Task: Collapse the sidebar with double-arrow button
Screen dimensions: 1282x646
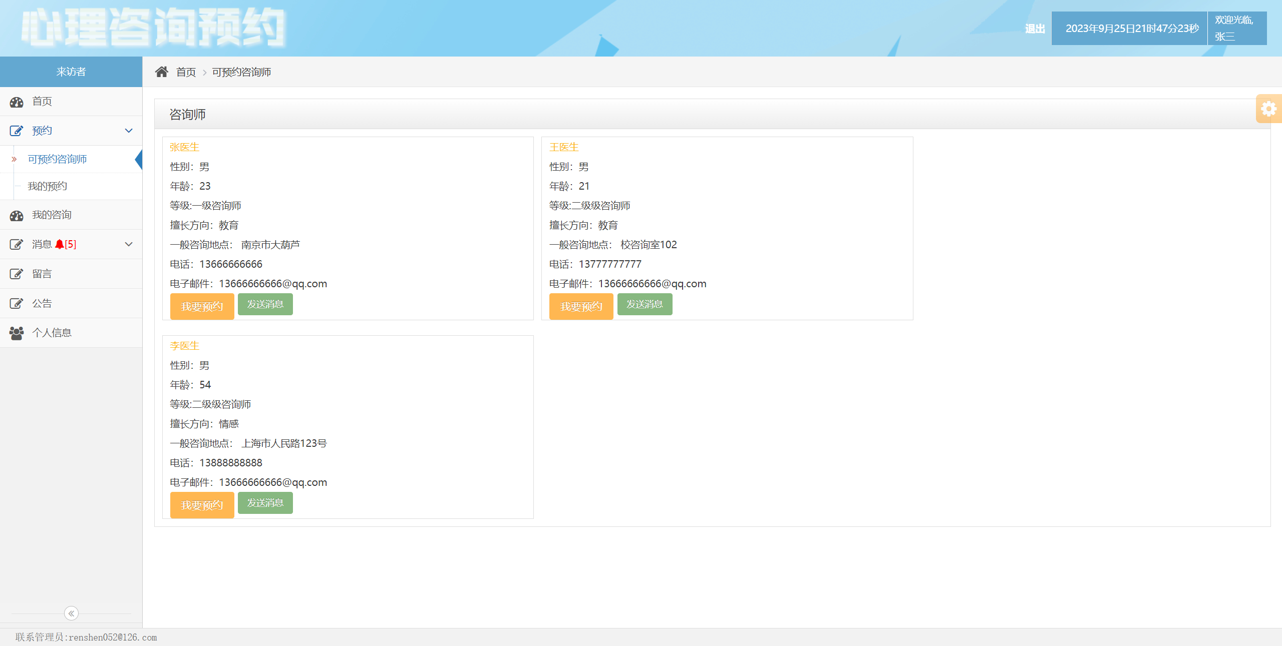Action: [x=71, y=613]
